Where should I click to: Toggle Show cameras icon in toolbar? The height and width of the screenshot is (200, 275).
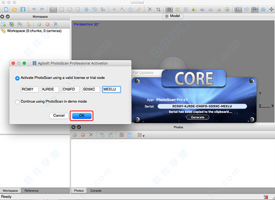[238, 9]
